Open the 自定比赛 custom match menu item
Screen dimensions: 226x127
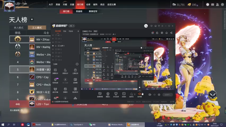pyautogui.click(x=112, y=5)
